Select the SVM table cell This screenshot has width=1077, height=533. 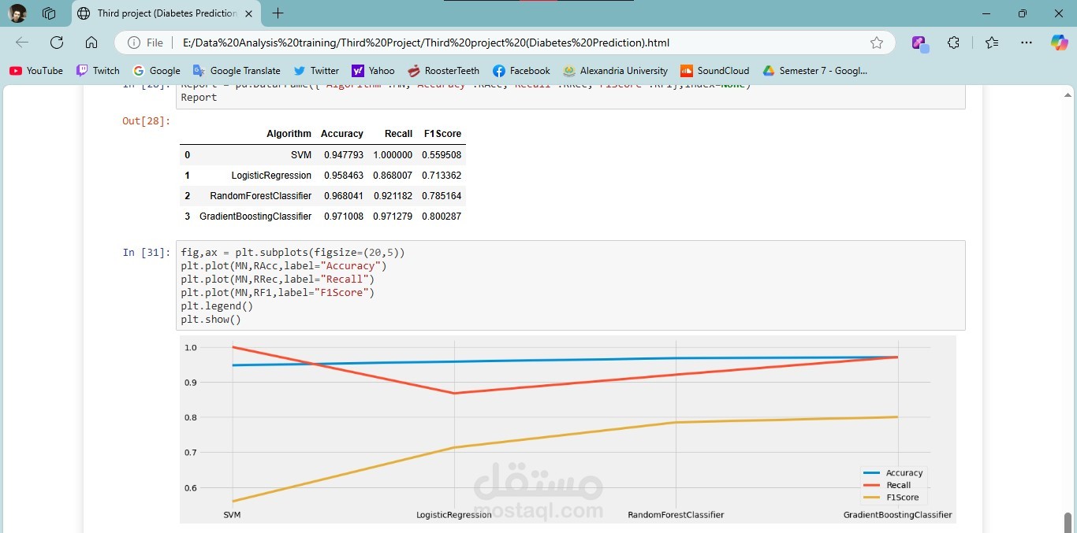tap(300, 155)
